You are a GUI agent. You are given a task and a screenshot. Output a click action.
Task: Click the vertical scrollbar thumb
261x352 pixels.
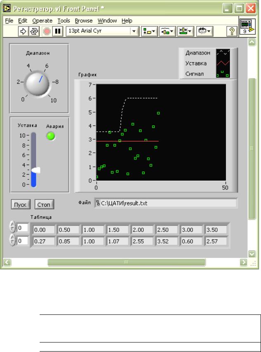tap(252, 149)
